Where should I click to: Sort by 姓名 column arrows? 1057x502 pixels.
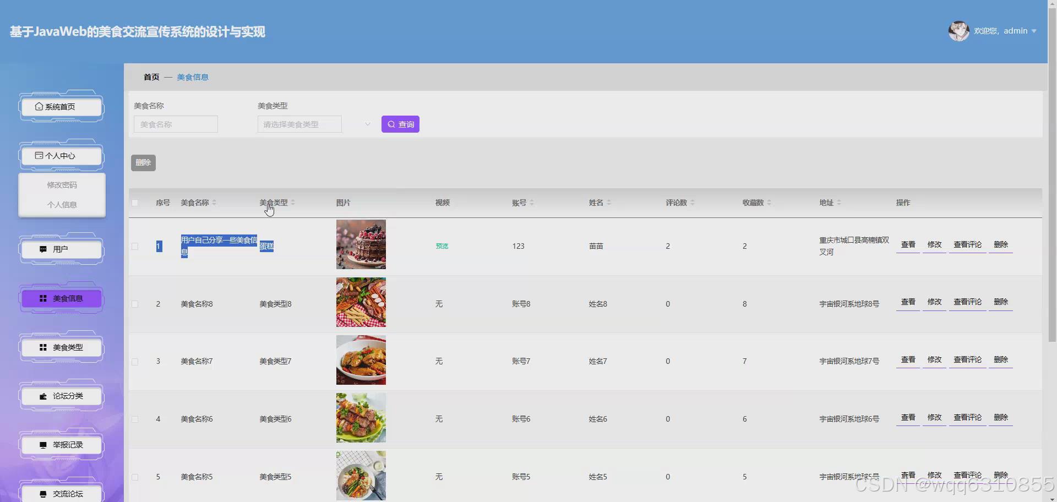point(609,203)
